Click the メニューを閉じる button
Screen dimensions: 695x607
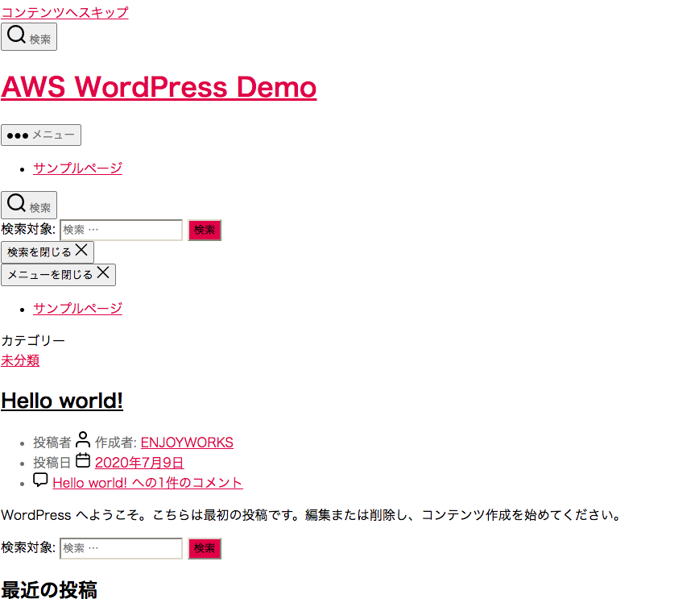(x=58, y=275)
